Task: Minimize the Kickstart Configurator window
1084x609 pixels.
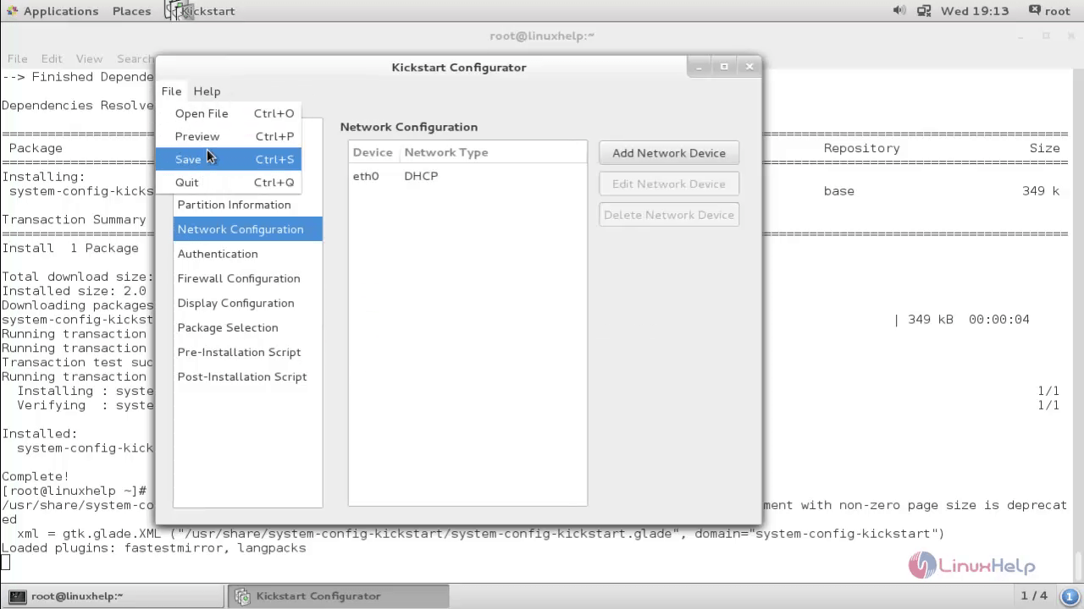Action: 700,67
